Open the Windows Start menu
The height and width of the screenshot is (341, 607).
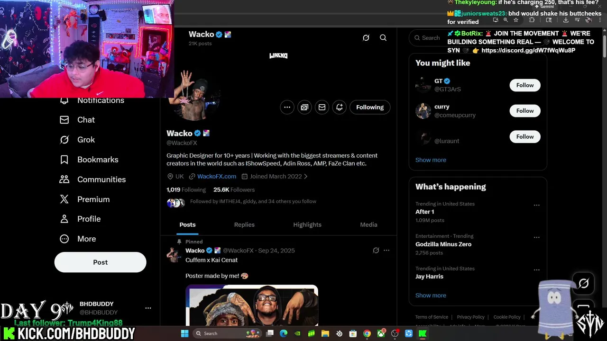pos(184,333)
